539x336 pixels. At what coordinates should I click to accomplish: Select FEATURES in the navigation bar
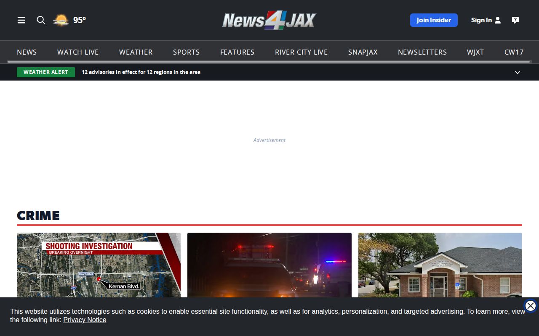click(x=237, y=52)
